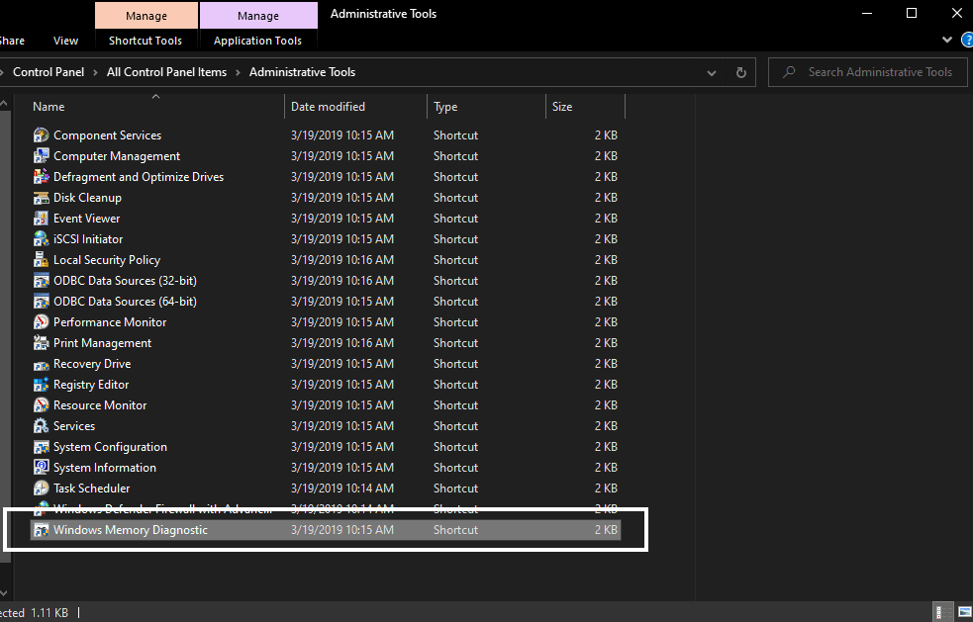Image resolution: width=973 pixels, height=622 pixels.
Task: Select the Registry Editor name
Action: pos(91,385)
